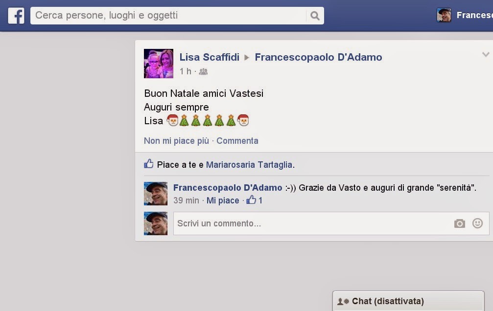The width and height of the screenshot is (493, 311).
Task: Click the thumbs-up icon beside the comment's like count
Action: (251, 200)
